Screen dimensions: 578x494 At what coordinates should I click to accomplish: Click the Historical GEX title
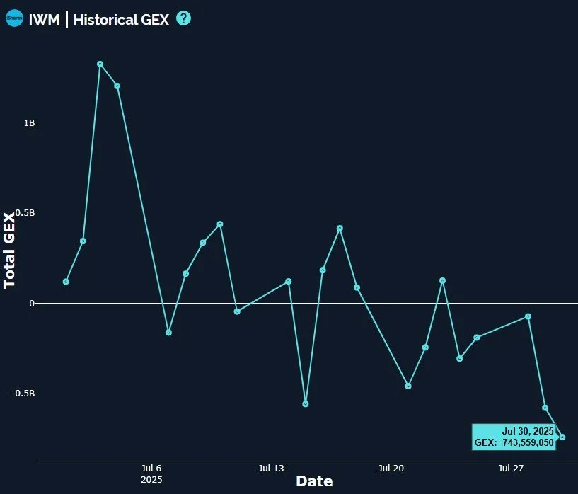click(121, 20)
